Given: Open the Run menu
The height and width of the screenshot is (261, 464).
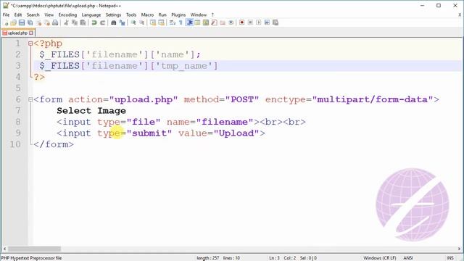Looking at the screenshot, I should (x=162, y=14).
